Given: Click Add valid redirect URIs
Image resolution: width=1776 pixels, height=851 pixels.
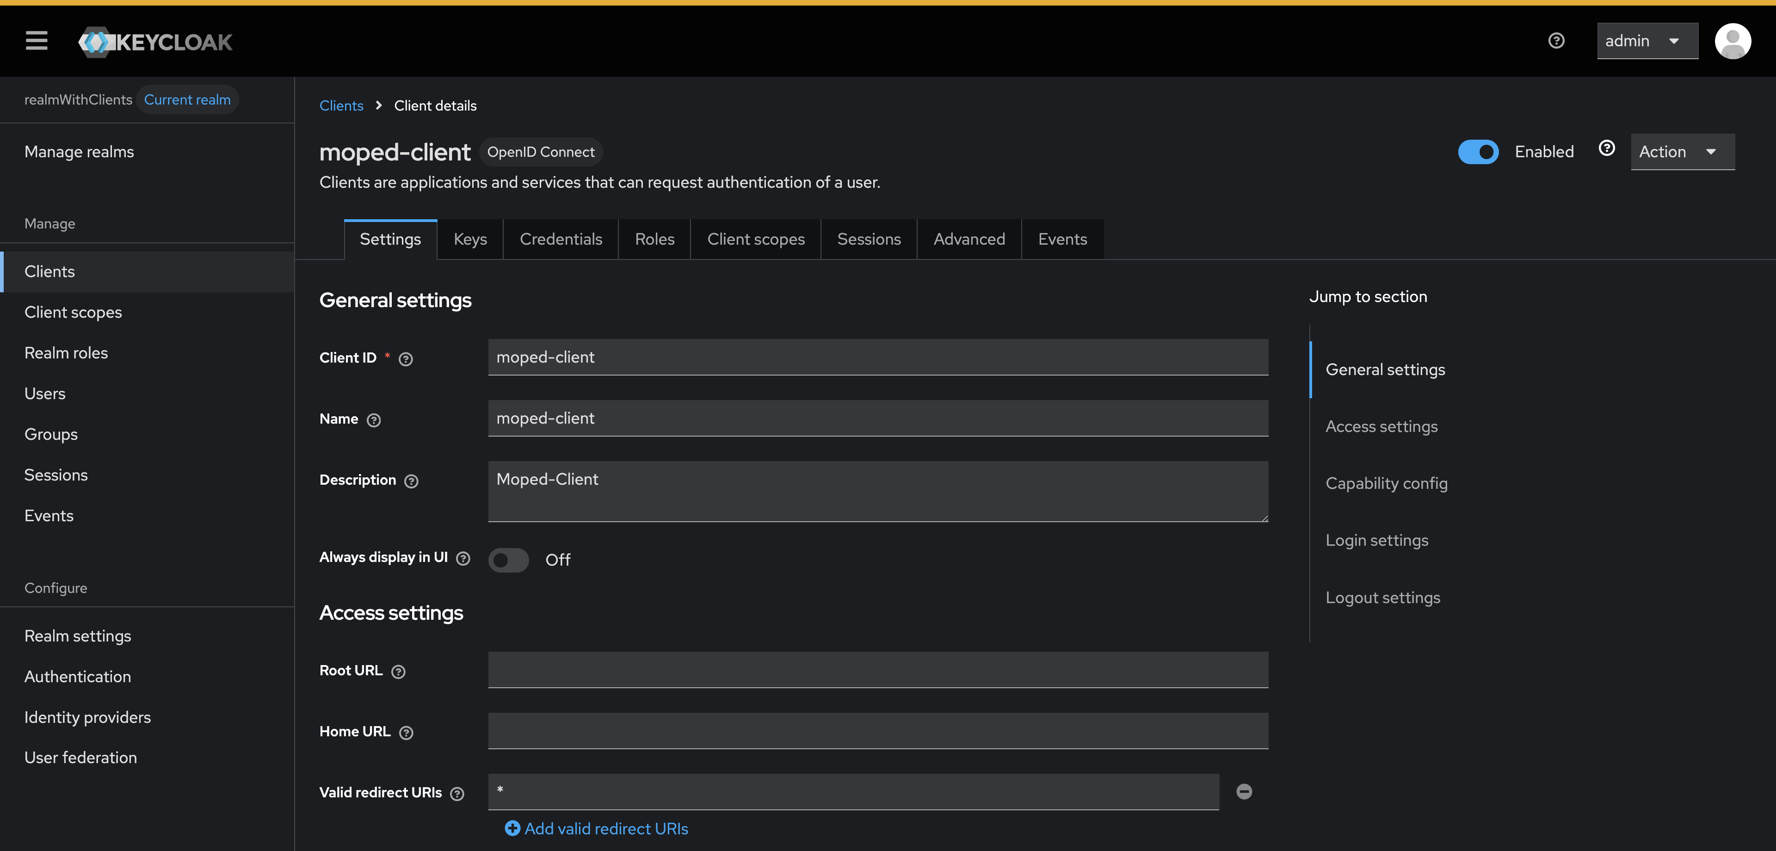Looking at the screenshot, I should coord(596,828).
